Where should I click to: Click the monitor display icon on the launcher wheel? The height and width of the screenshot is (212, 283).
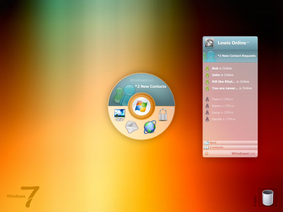pos(119,114)
